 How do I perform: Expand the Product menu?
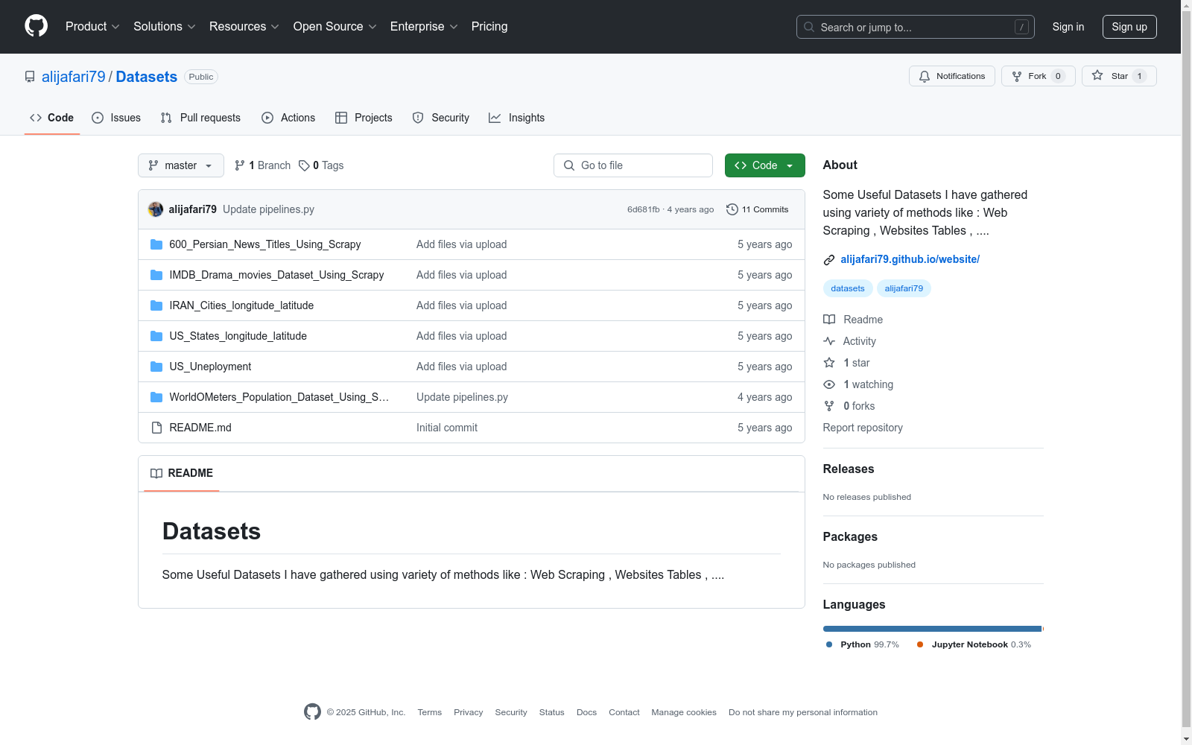tap(92, 26)
